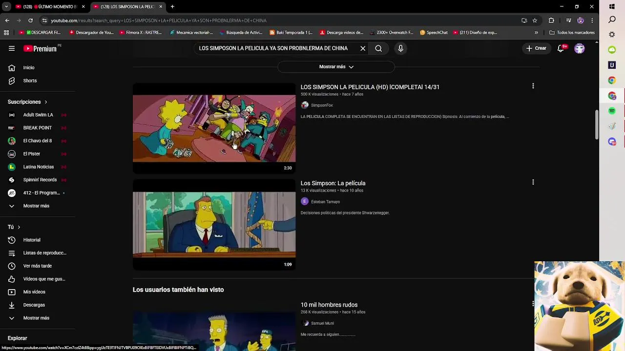Open the Chrome apps grid shortcut
Viewport: 625px width, 351px height.
point(6,33)
